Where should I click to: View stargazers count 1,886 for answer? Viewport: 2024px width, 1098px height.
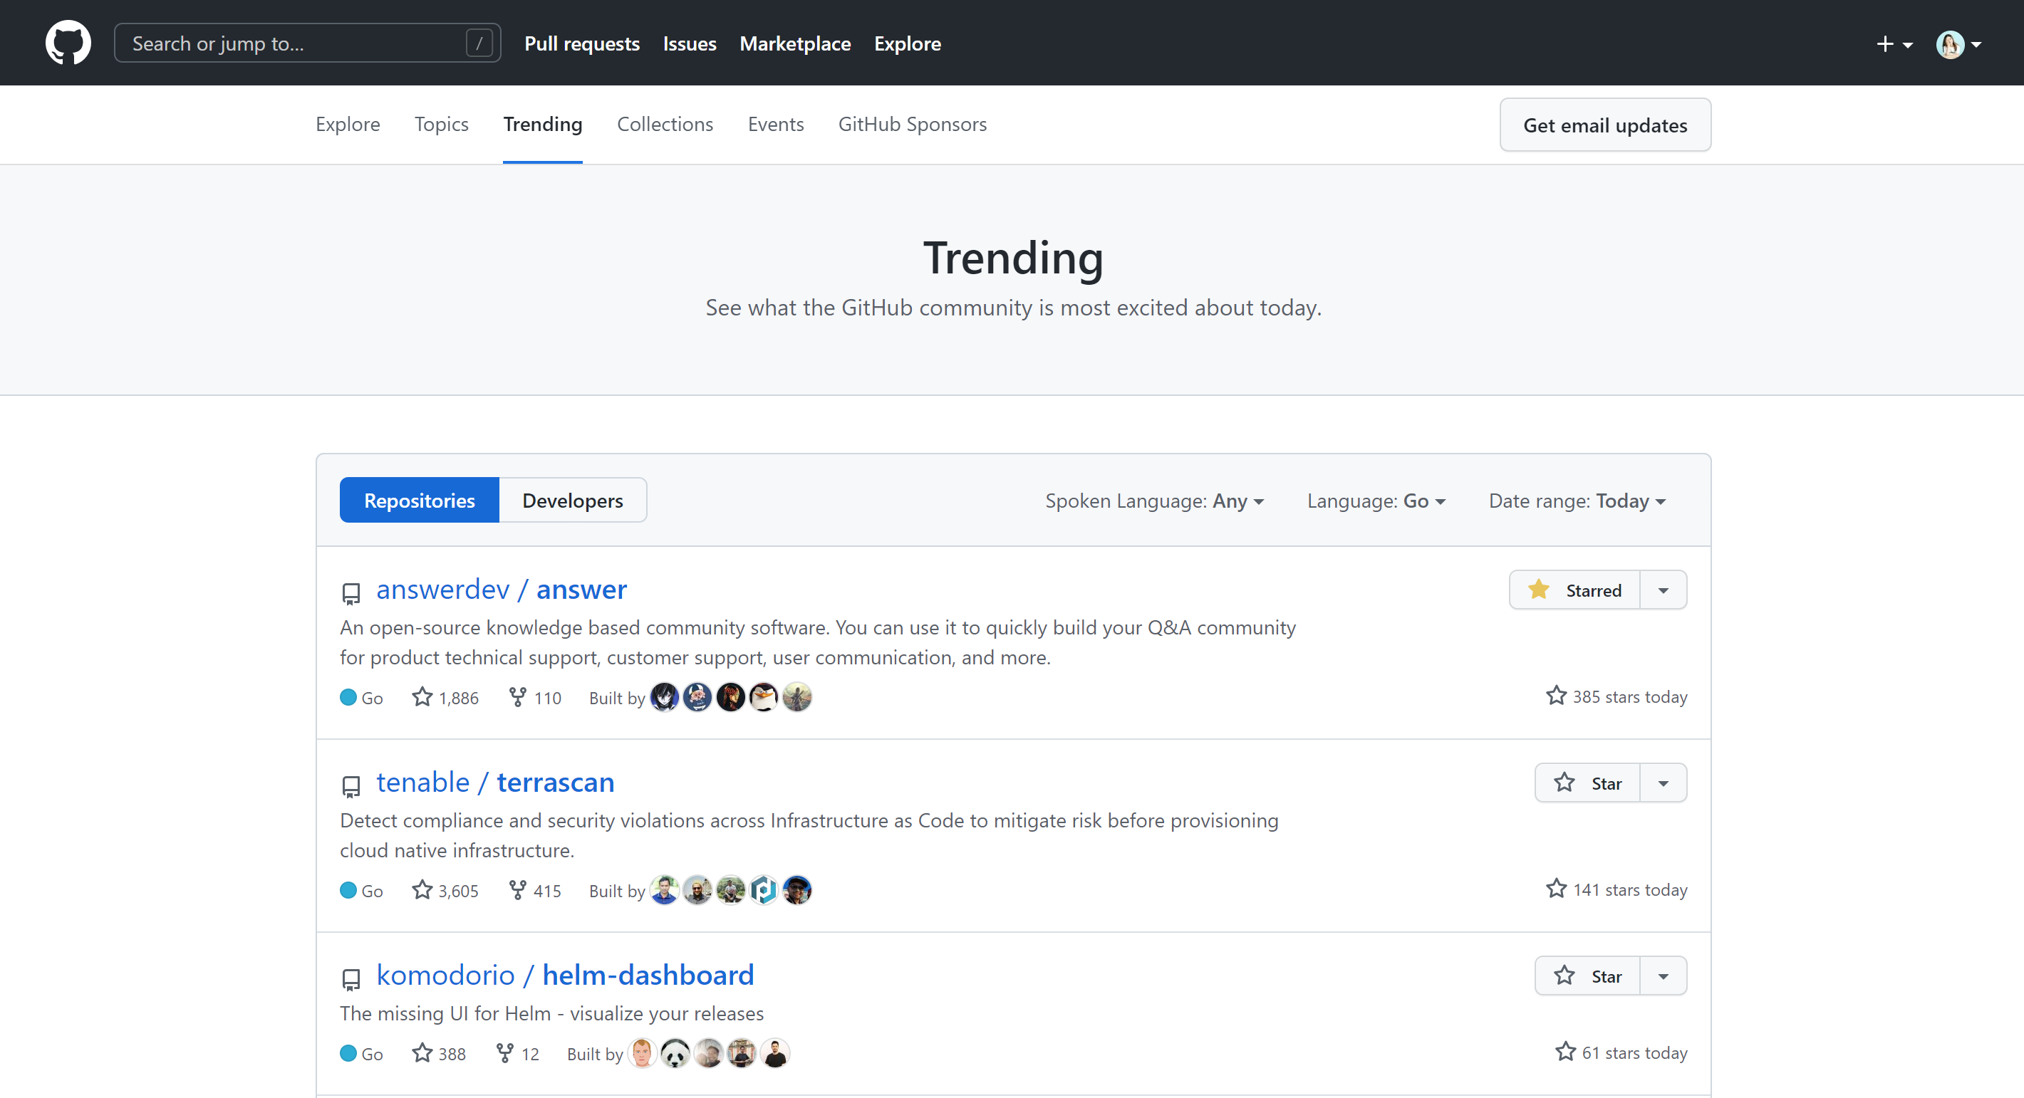pyautogui.click(x=445, y=697)
